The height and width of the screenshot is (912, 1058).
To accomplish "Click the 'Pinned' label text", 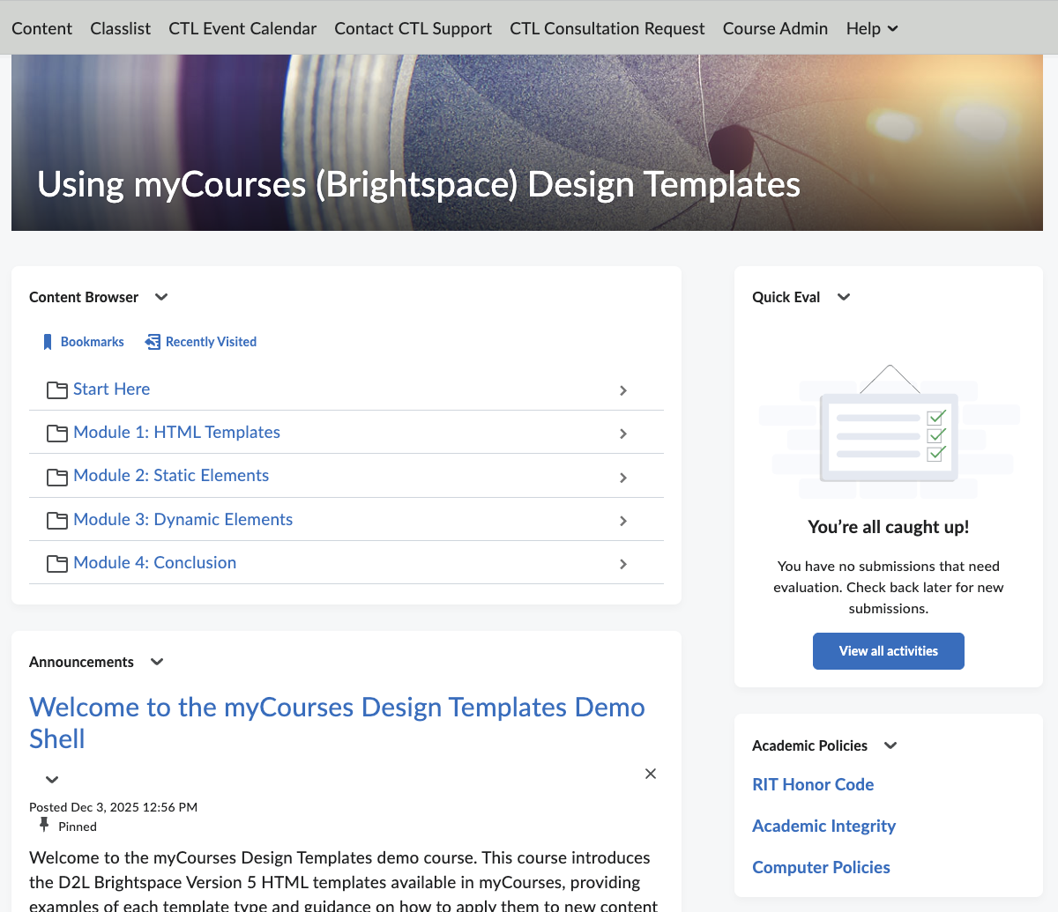I will tap(78, 827).
